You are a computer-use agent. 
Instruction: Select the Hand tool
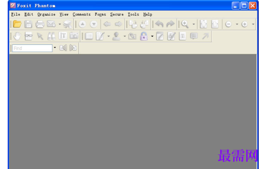(x=17, y=36)
